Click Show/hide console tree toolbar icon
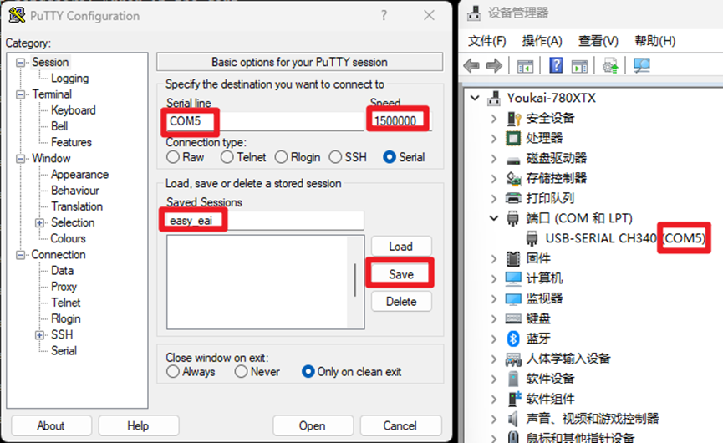The width and height of the screenshot is (723, 443). pos(525,66)
